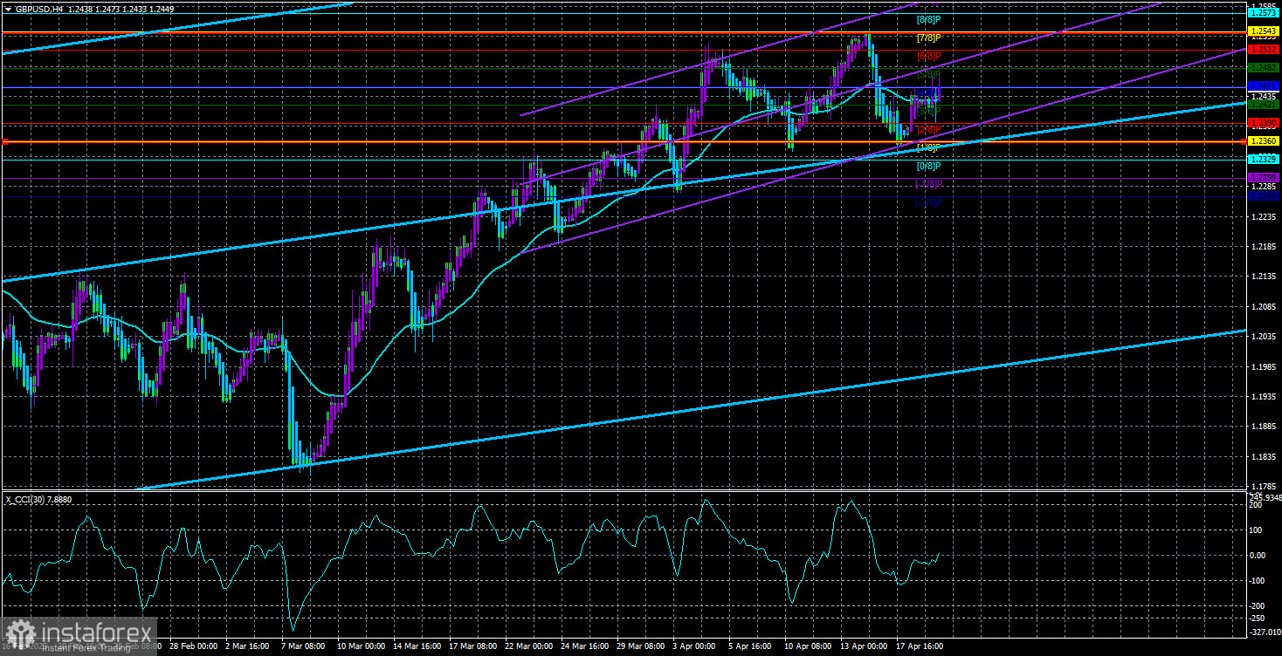
Task: Select the [-1/8]P Murray level label
Action: pos(928,184)
